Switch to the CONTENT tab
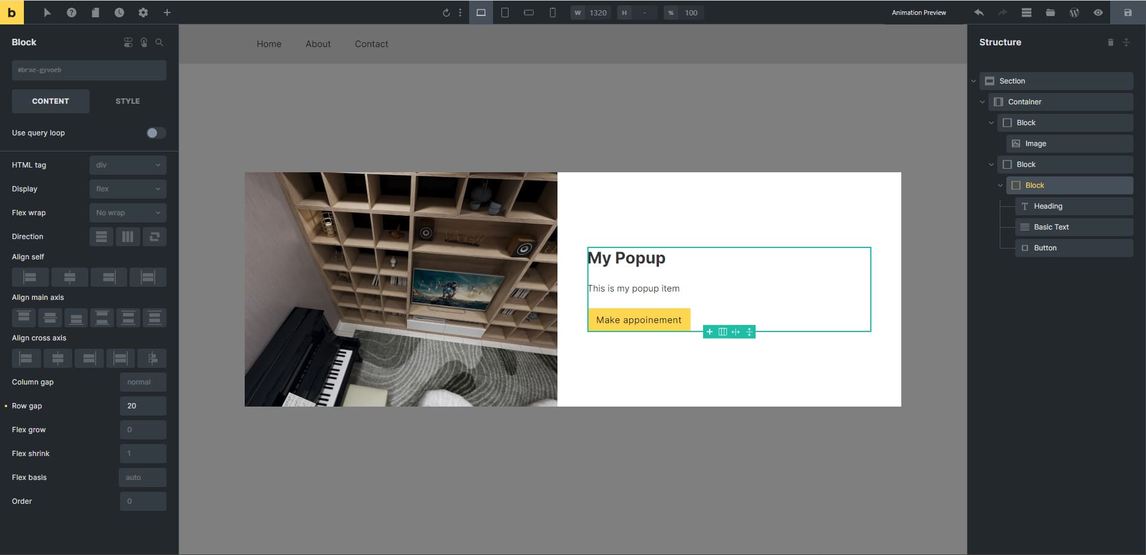The image size is (1146, 555). click(51, 101)
